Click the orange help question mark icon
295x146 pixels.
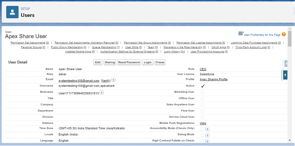(x=284, y=34)
